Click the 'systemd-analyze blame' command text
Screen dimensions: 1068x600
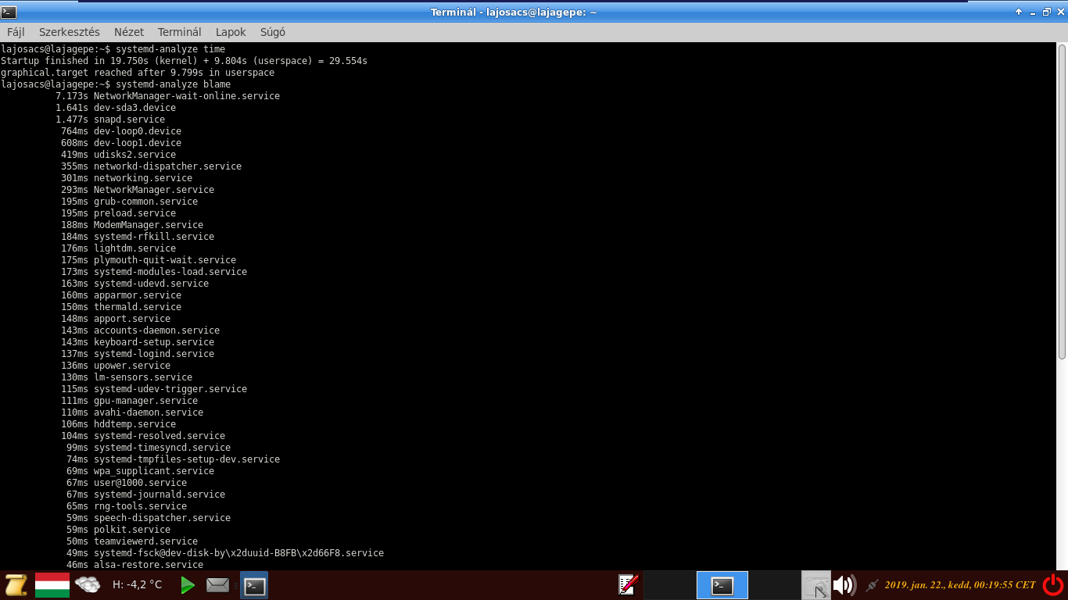coord(173,84)
